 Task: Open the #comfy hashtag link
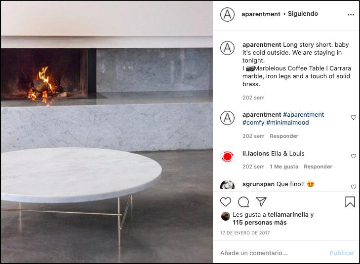point(253,123)
